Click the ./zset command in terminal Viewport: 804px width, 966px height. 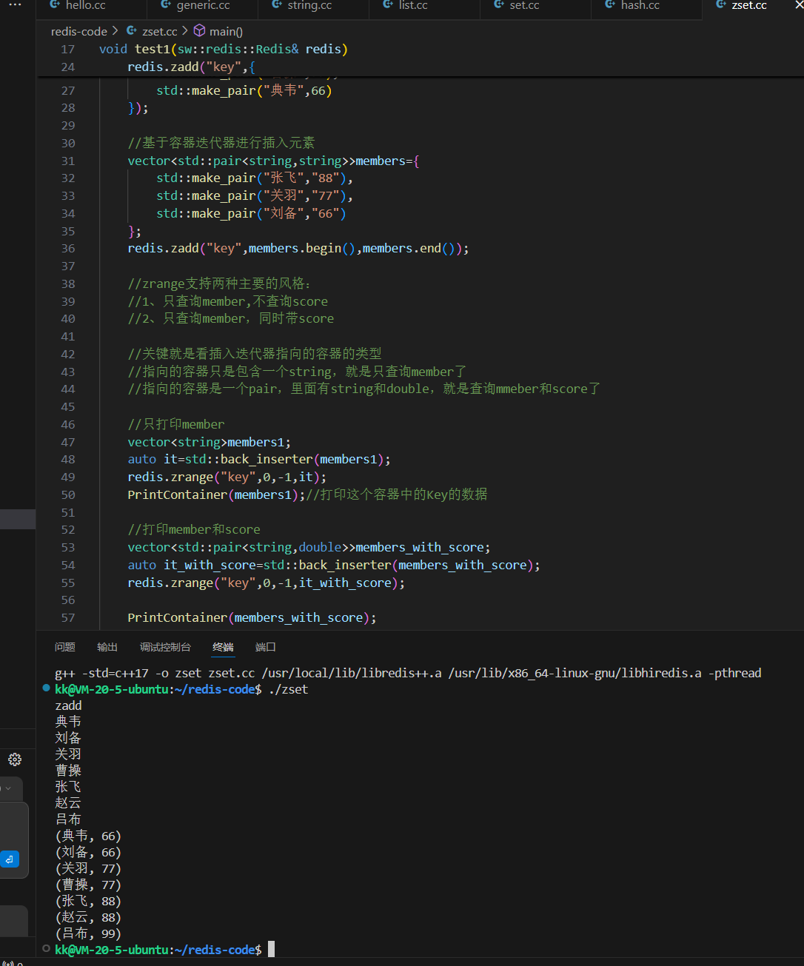point(288,689)
